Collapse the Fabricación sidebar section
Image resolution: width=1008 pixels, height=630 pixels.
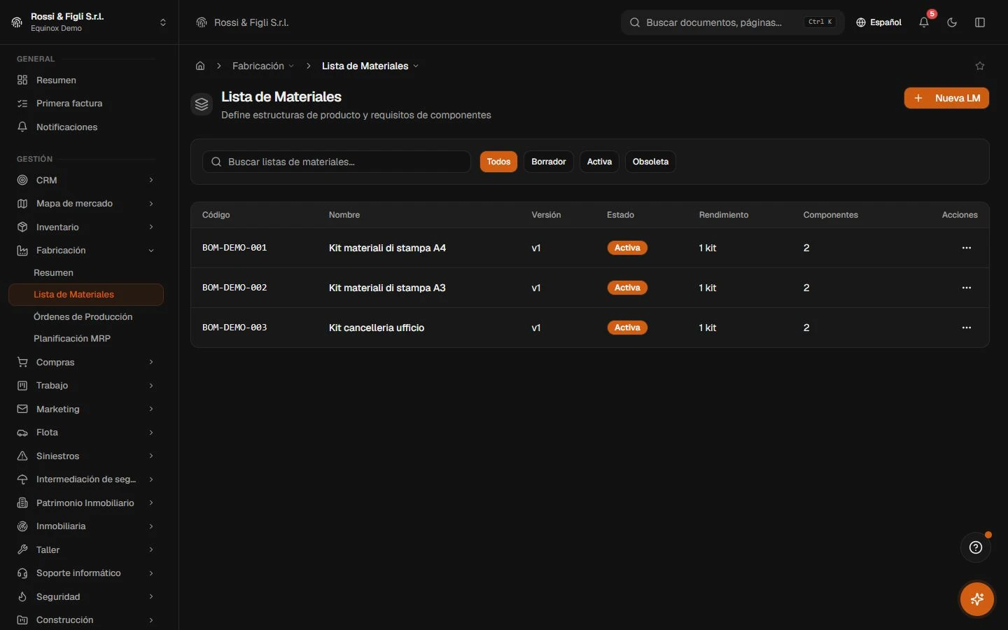click(85, 251)
